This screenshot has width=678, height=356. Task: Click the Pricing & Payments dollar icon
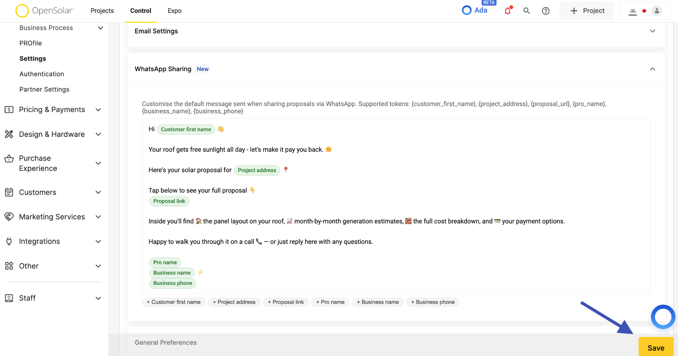point(9,110)
